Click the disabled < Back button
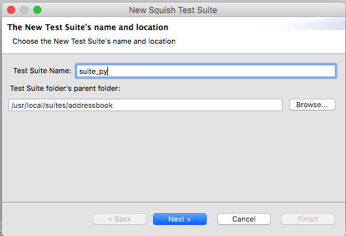The height and width of the screenshot is (236, 346). click(x=120, y=219)
